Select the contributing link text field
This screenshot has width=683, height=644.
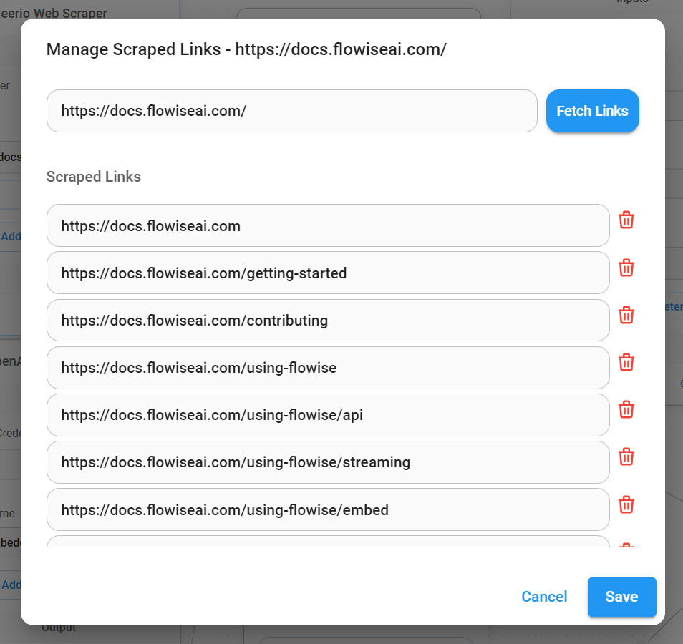[x=327, y=321]
